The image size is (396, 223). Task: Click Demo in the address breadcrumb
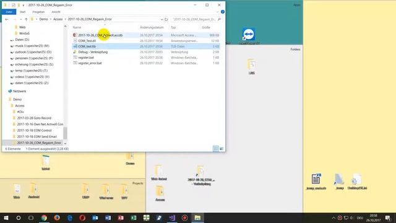pyautogui.click(x=43, y=19)
